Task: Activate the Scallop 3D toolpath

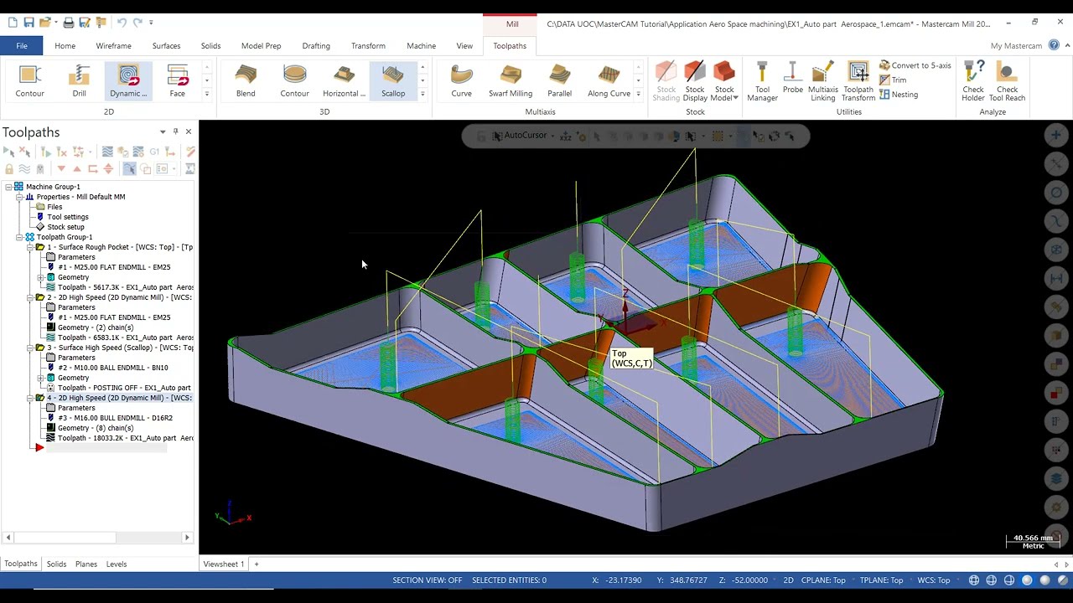Action: pos(393,80)
